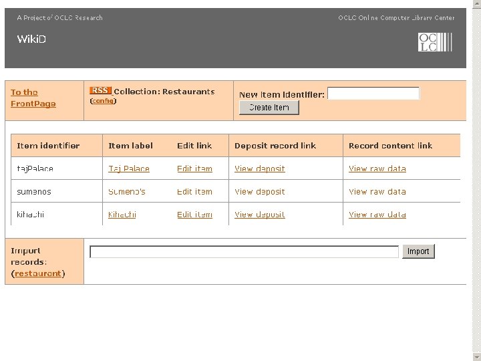The image size is (481, 361).
Task: Open the restaurant import link
Action: point(38,273)
